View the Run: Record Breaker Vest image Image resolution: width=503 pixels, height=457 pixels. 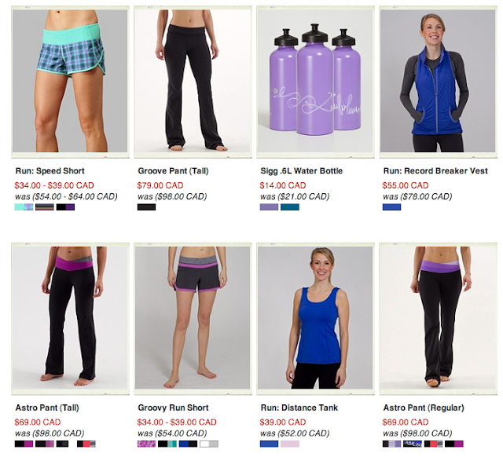coord(438,81)
